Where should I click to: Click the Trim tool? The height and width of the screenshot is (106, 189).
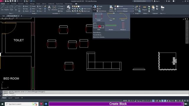tap(39, 6)
